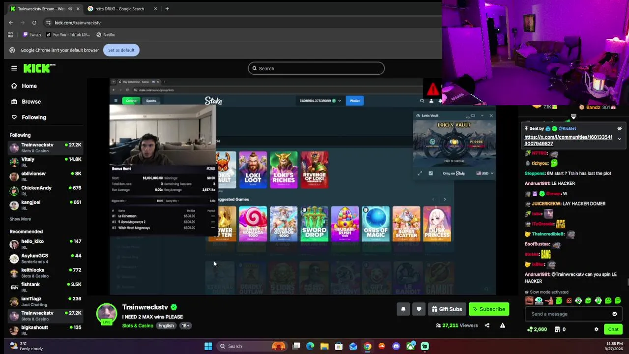
Task: Open the Kick sidebar hamburger menu
Action: pos(14,68)
